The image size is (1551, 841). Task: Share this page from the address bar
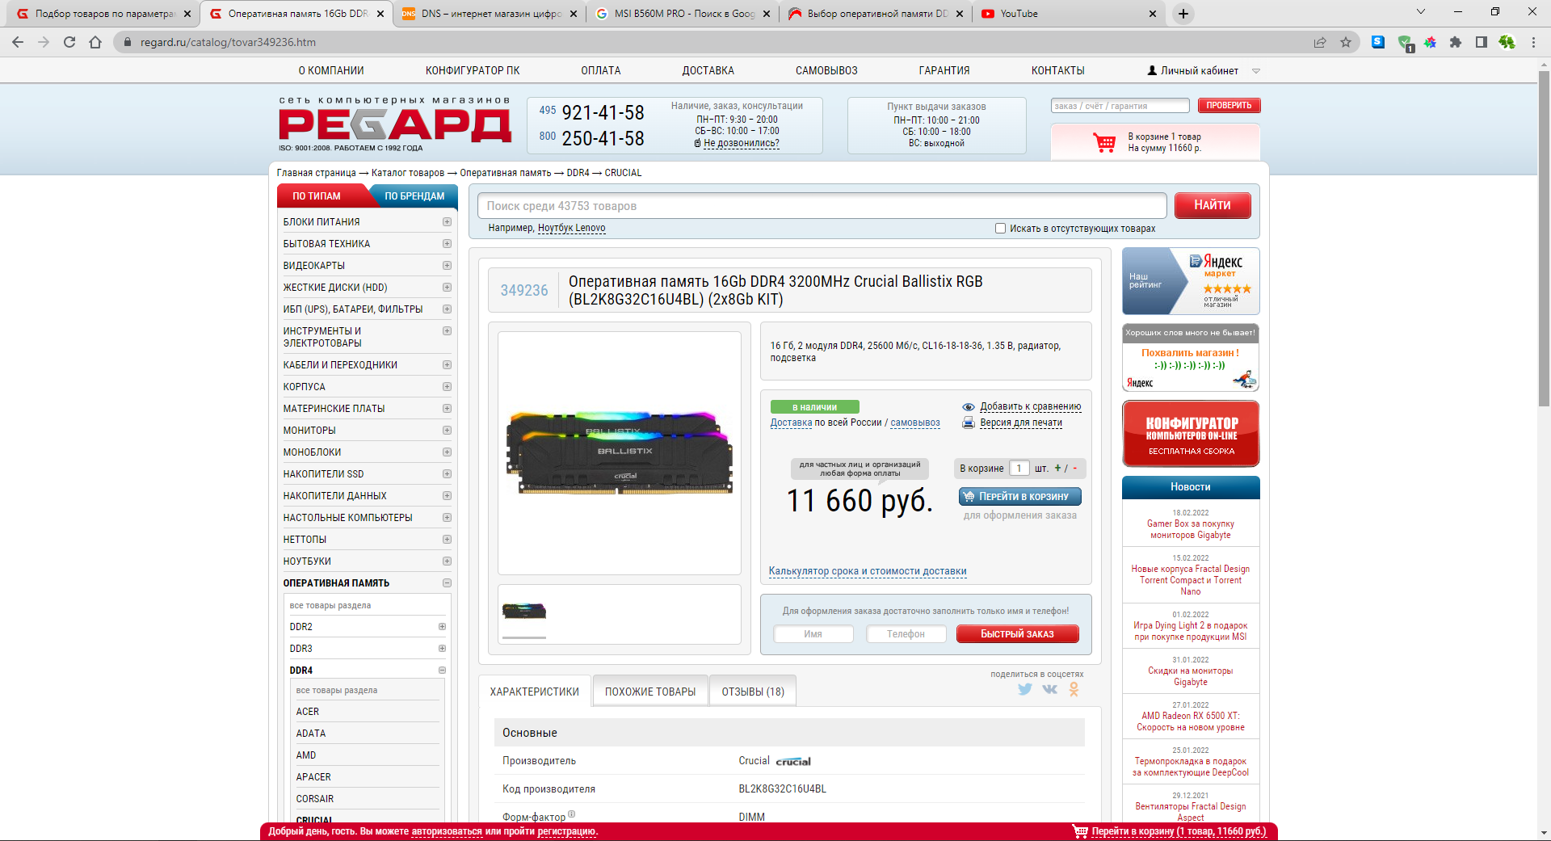[x=1320, y=42]
